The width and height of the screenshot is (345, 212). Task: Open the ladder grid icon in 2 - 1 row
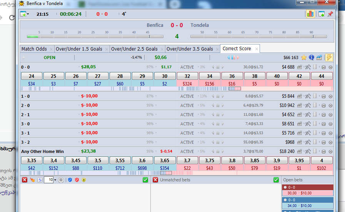click(x=315, y=114)
